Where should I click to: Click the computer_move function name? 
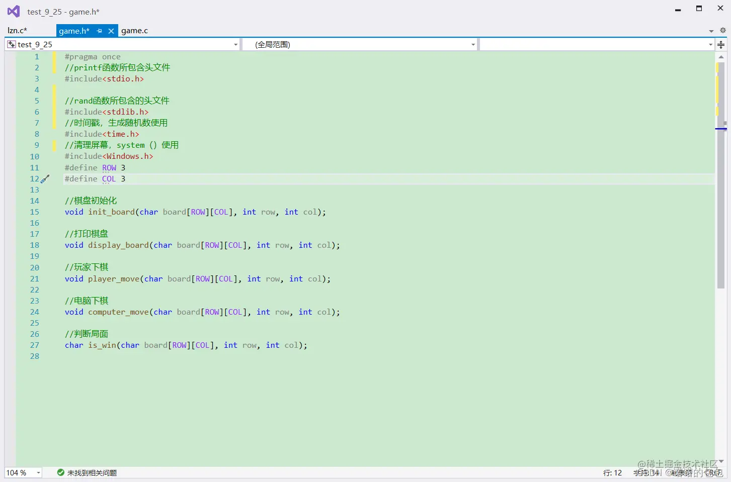119,312
